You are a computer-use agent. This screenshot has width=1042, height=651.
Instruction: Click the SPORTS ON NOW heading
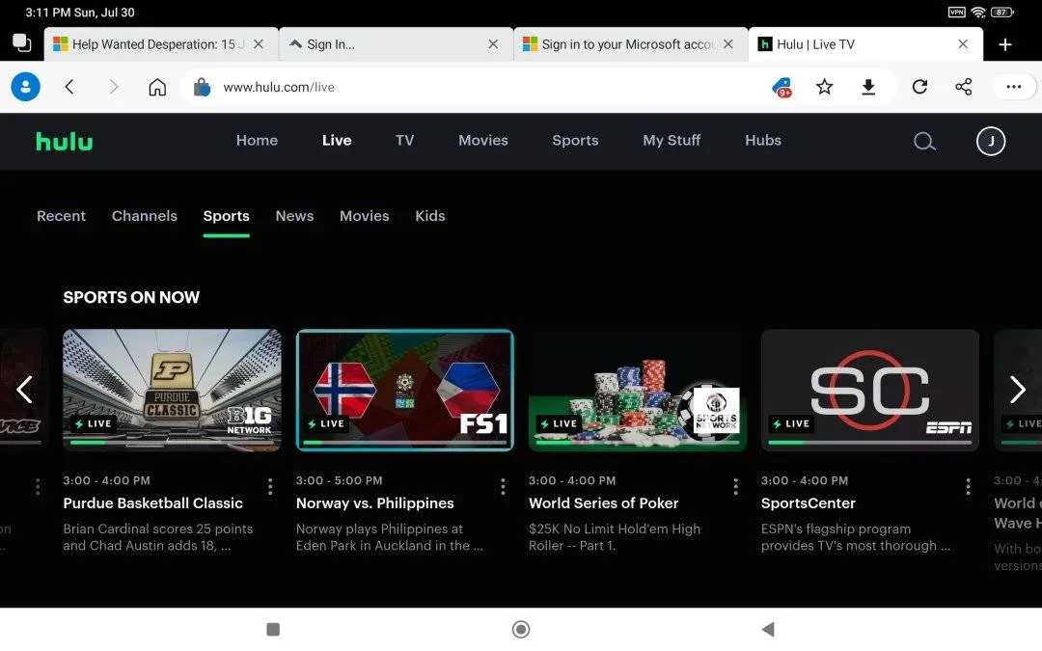(x=131, y=298)
